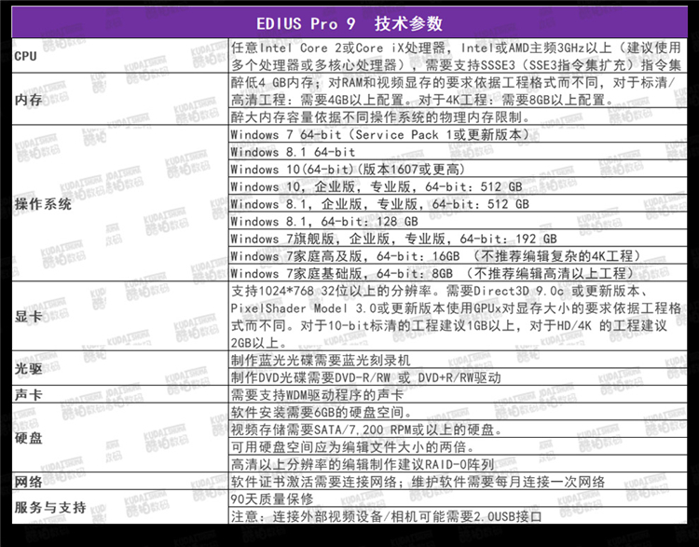Image resolution: width=699 pixels, height=547 pixels.
Task: Click the Windows 7 64-bit Service Pack 1 row
Action: tap(380, 135)
